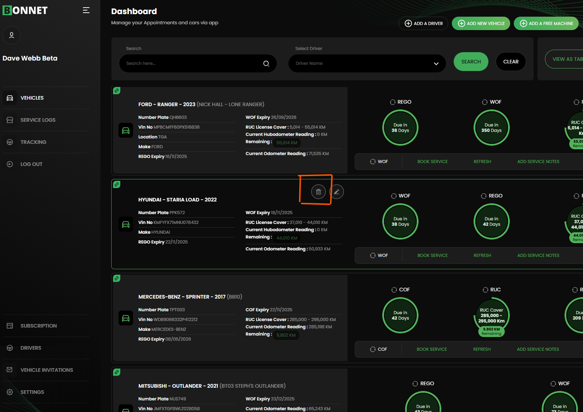This screenshot has height=412, width=583.
Task: Click the car icon on the Mercedes-Benz Sprinter card
Action: coord(126,318)
